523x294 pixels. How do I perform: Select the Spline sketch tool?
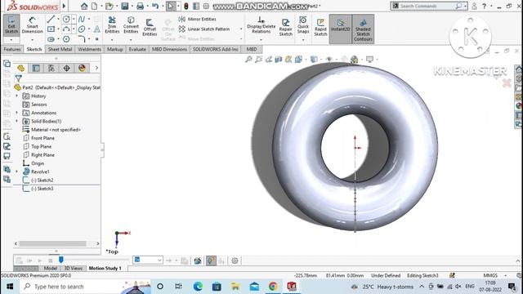click(82, 20)
